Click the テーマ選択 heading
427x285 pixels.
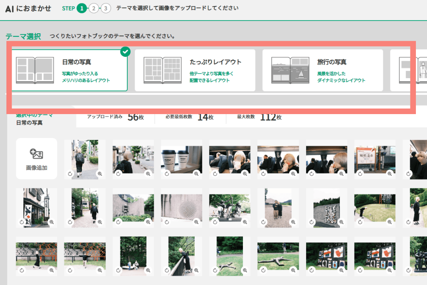point(23,36)
